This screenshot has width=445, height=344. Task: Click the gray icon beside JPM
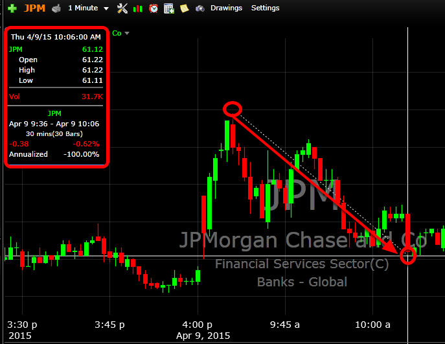56,8
